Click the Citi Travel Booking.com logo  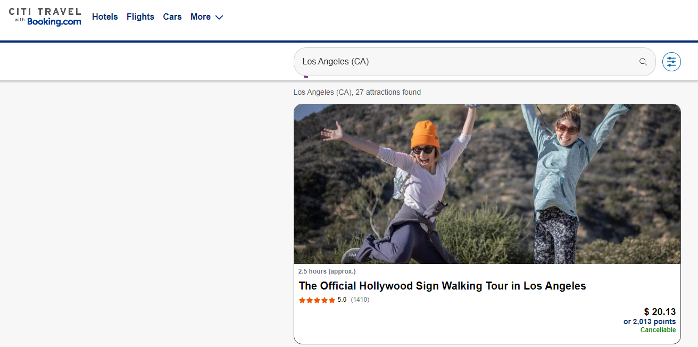pyautogui.click(x=45, y=16)
